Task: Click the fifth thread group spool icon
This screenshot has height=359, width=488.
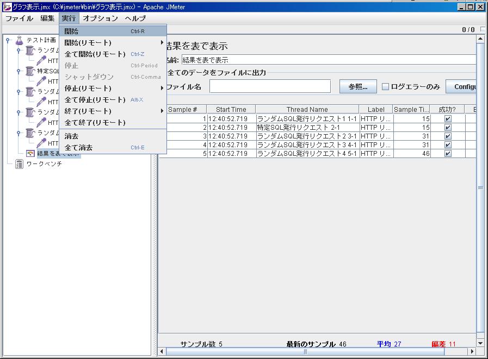Action: point(30,133)
